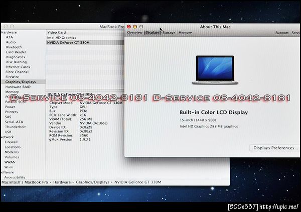Open the Overview tab in About This Mac
This screenshot has height=212, width=301.
(134, 33)
